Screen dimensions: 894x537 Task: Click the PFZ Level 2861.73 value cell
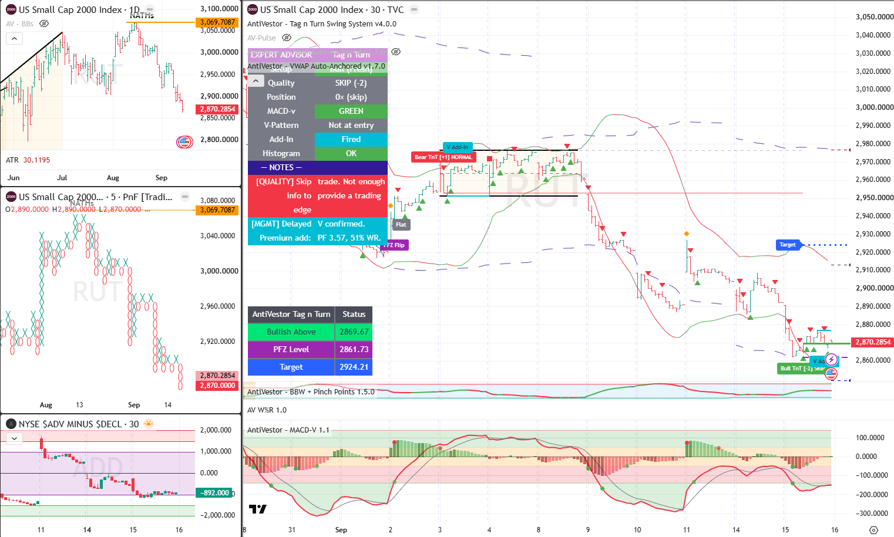click(354, 349)
